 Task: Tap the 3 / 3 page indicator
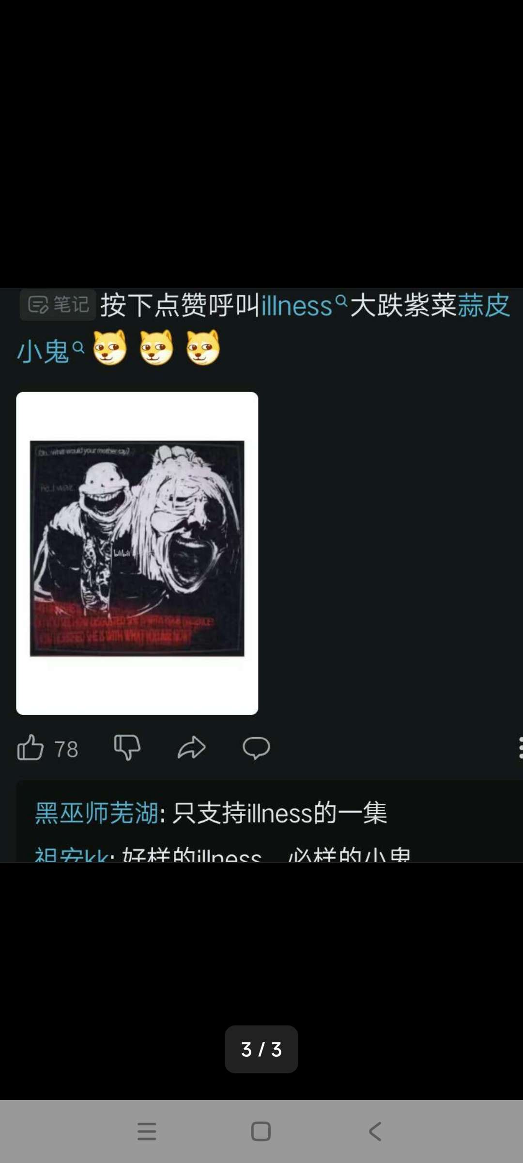pyautogui.click(x=261, y=1049)
